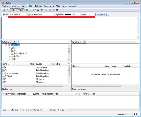Click the Portti port field

[91, 14]
